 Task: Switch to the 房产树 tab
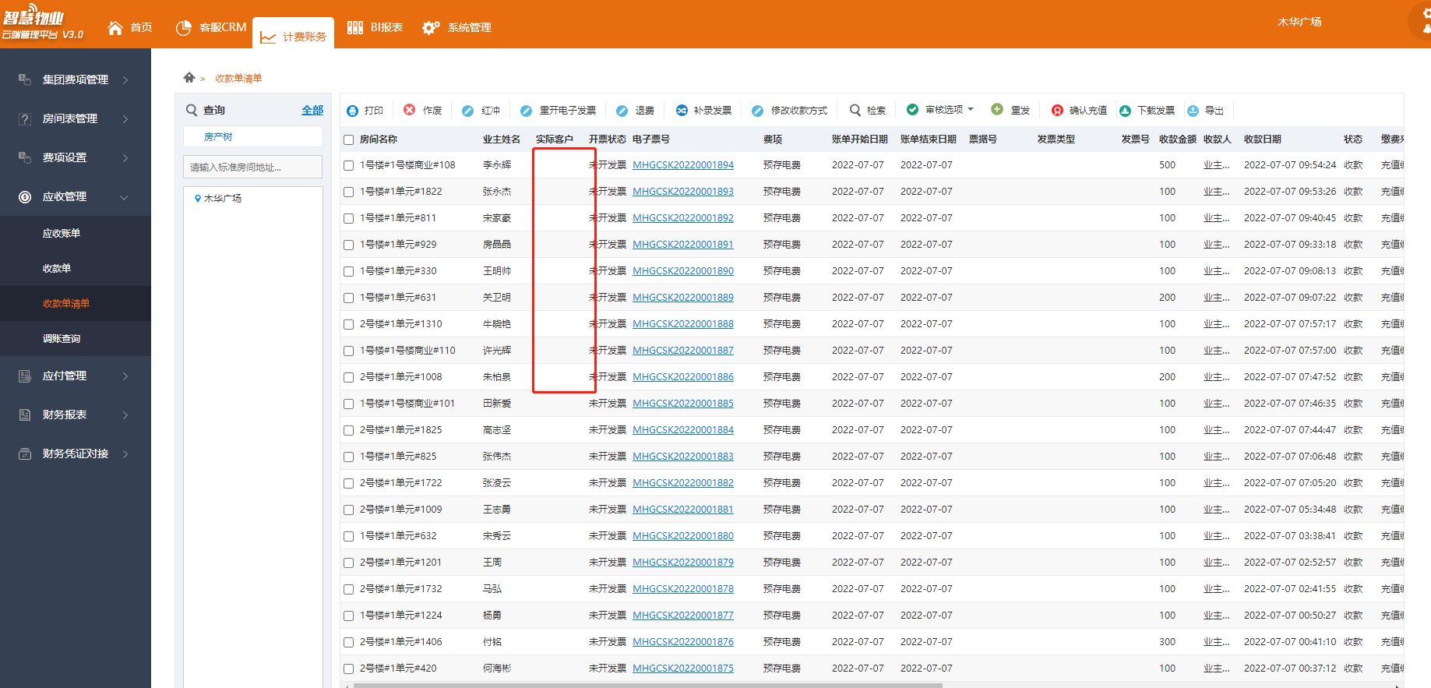click(x=218, y=136)
